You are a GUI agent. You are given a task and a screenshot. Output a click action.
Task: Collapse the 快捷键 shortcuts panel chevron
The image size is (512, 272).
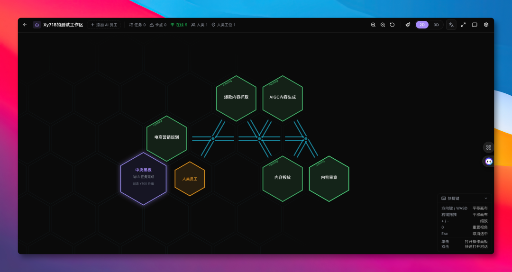click(x=485, y=198)
